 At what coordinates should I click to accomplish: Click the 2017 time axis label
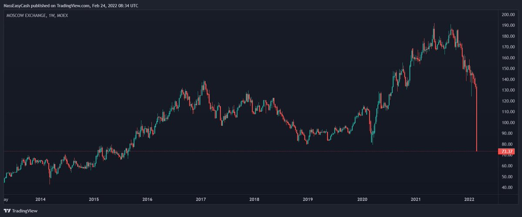tap(201, 200)
